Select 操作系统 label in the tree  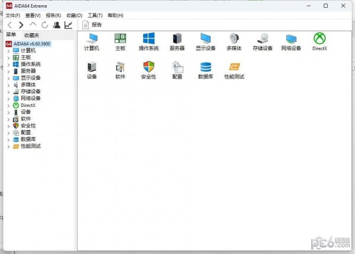[31, 64]
